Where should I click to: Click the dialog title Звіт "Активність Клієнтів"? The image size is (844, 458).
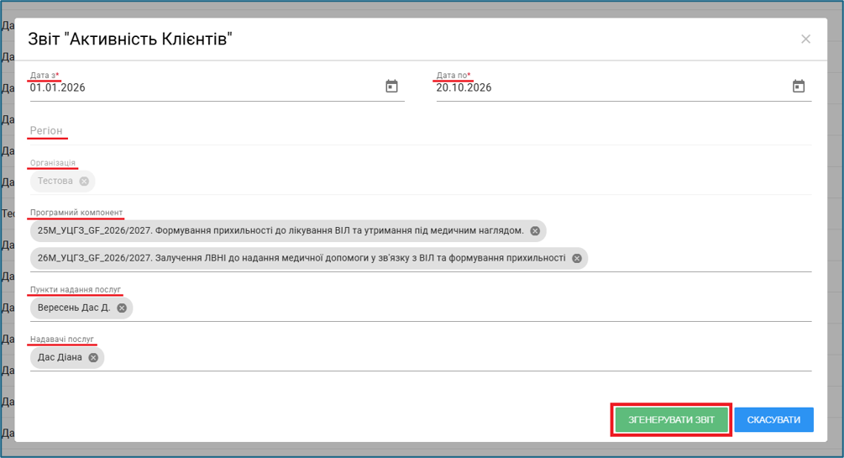[x=129, y=39]
